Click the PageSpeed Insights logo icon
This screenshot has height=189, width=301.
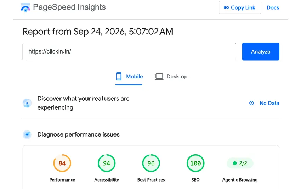[x=25, y=7]
